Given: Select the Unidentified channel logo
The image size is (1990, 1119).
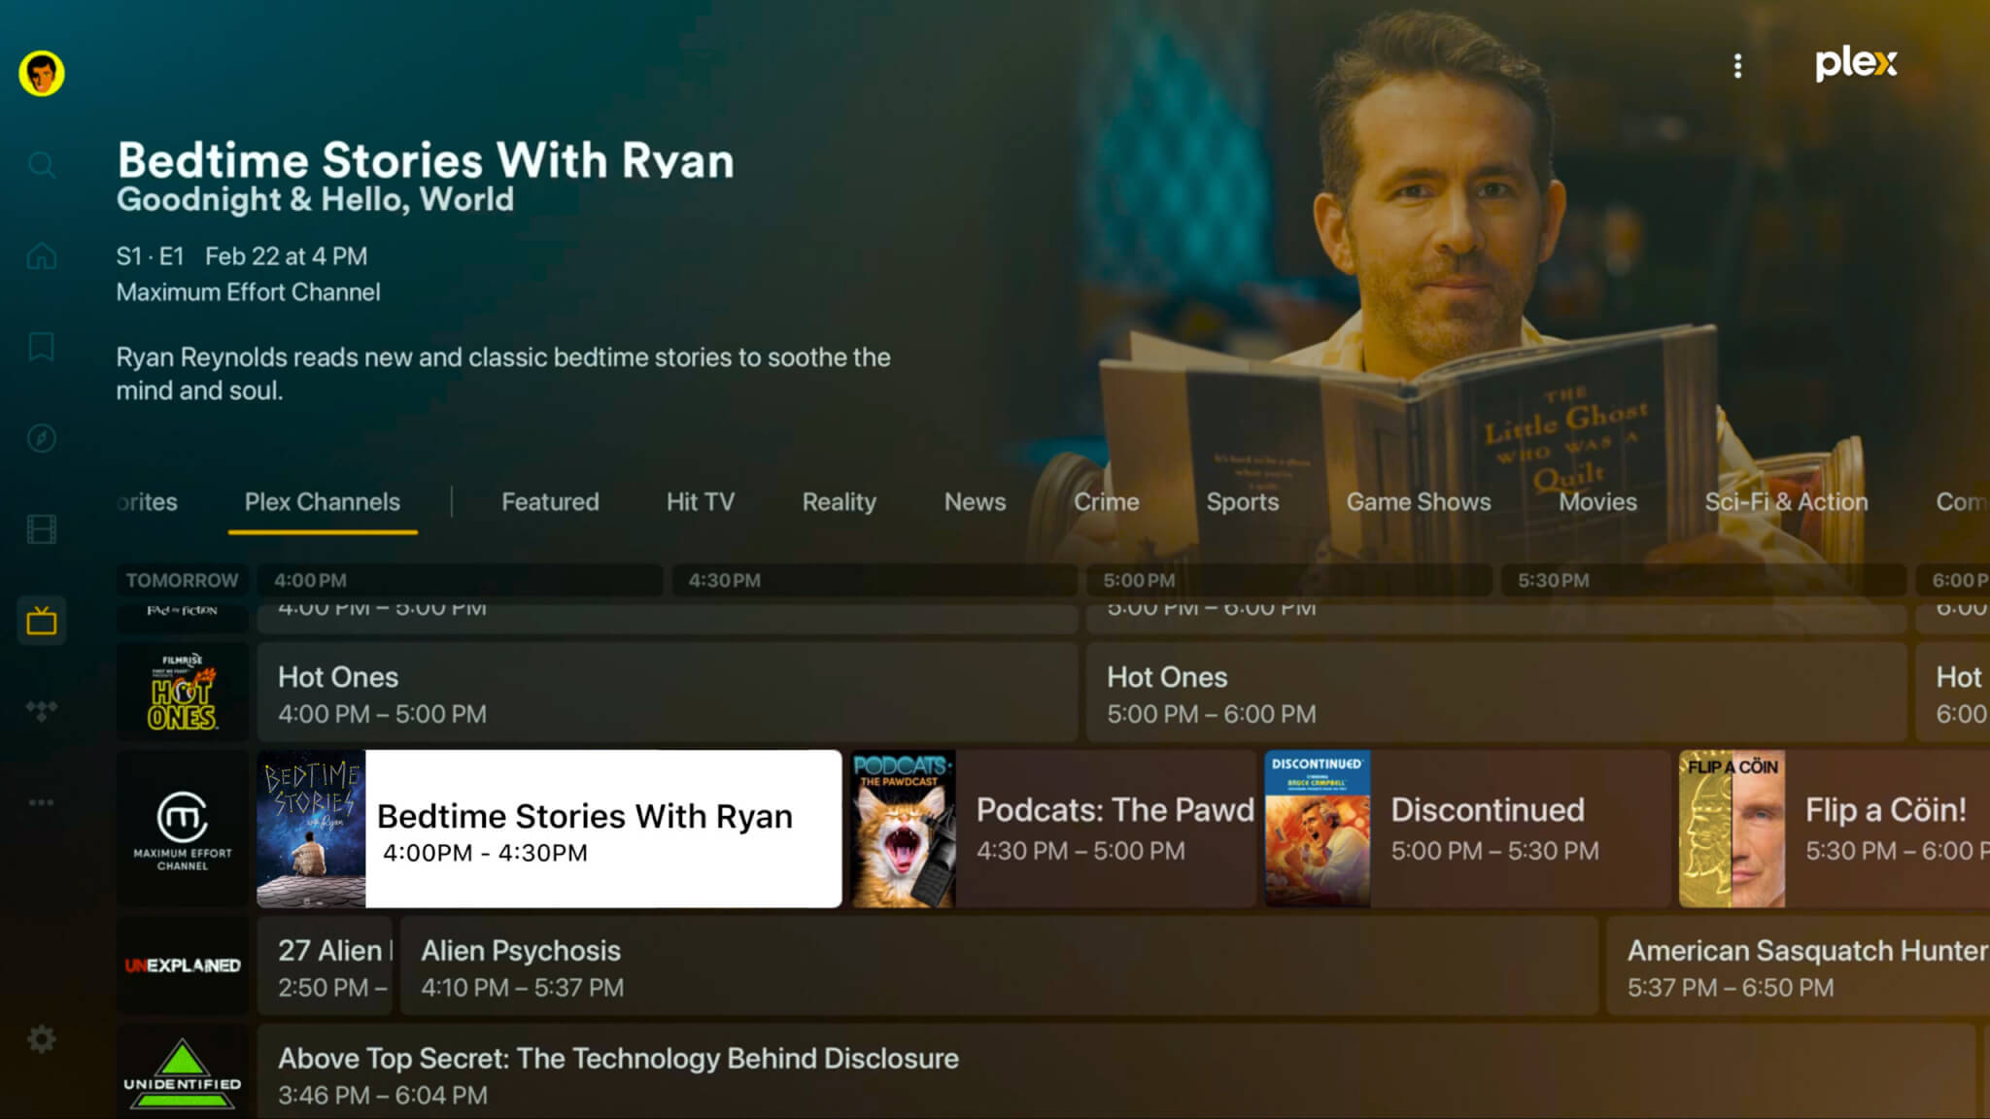Looking at the screenshot, I should click(x=183, y=1072).
